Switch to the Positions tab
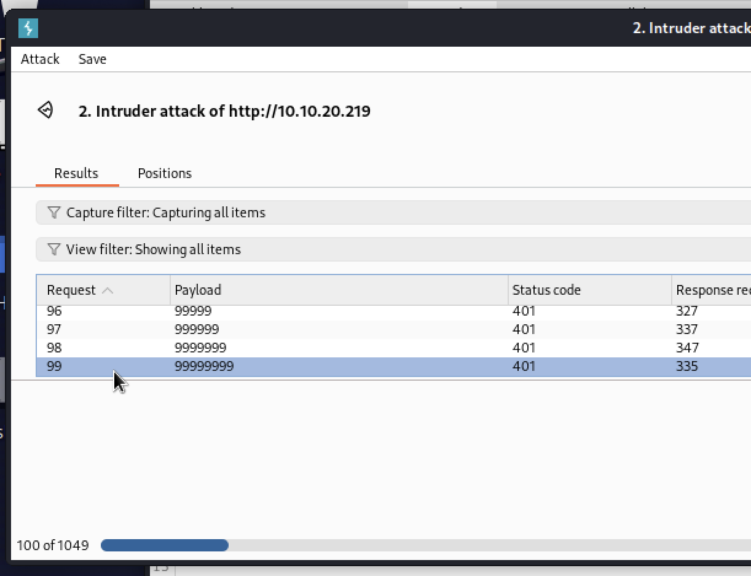The image size is (751, 576). (165, 173)
